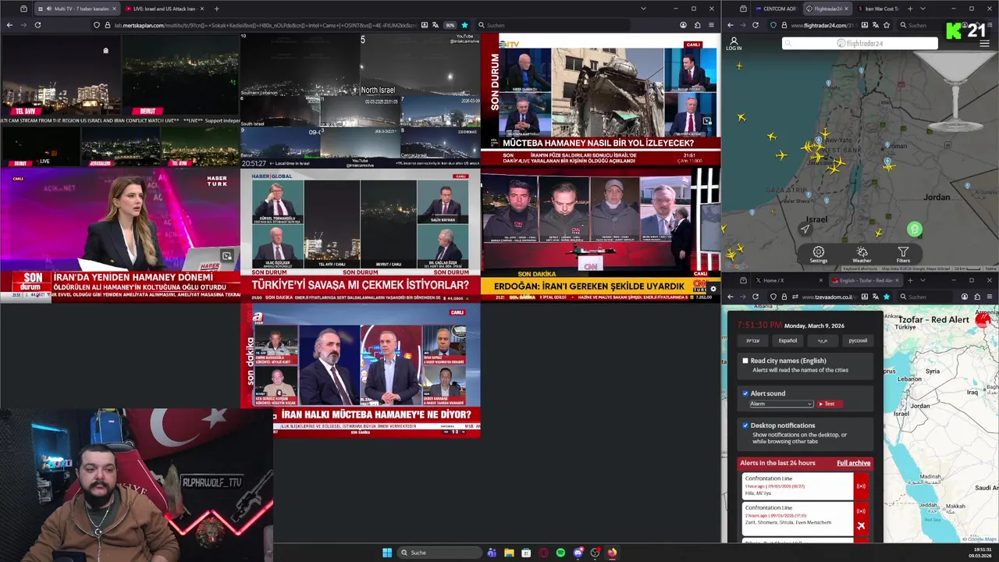The width and height of the screenshot is (999, 562).
Task: Enable Read city names (English) checkbox
Action: (x=745, y=361)
